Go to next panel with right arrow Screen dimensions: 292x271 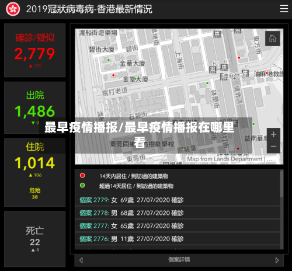pyautogui.click(x=277, y=260)
